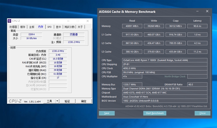217x128 pixels.
Task: Select the Memory Read value 40891 MB/s
Action: tap(132, 26)
